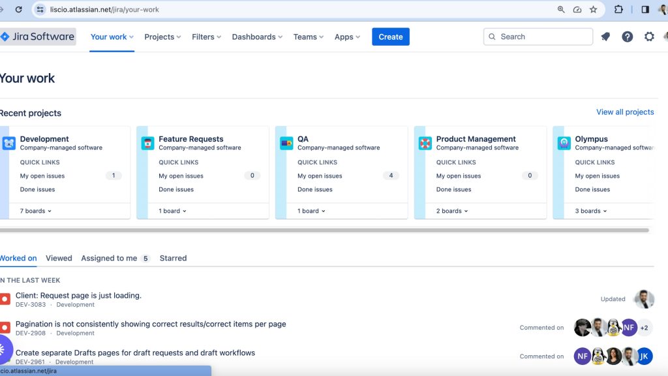Bookmark page with the browser star icon
This screenshot has height=376, width=668.
click(593, 10)
